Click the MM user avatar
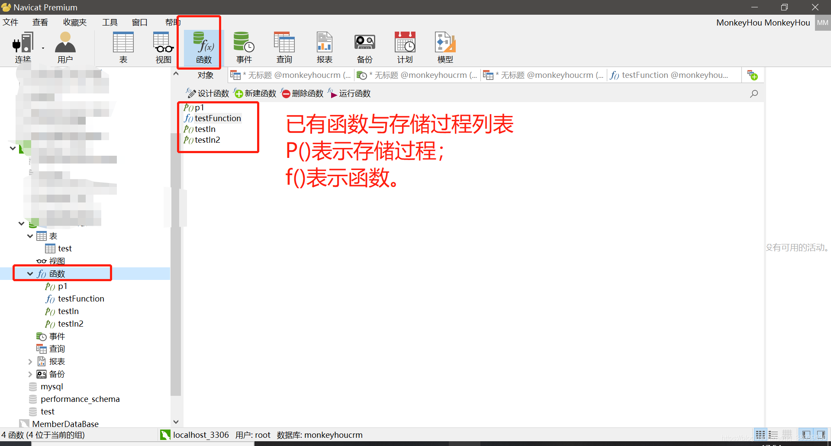Viewport: 831px width, 446px height. pyautogui.click(x=822, y=22)
